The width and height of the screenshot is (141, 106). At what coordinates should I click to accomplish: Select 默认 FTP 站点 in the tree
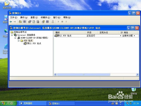34,44
